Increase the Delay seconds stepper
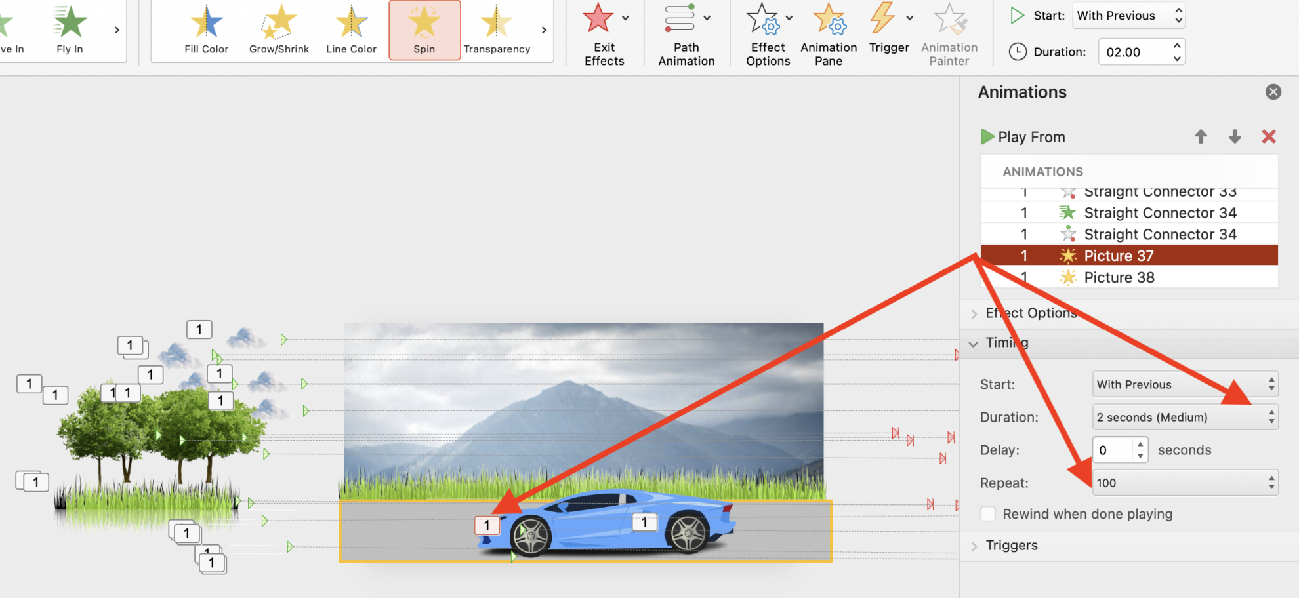This screenshot has height=598, width=1299. [1140, 445]
